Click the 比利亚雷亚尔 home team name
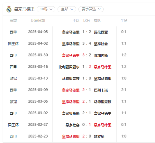 69,67
